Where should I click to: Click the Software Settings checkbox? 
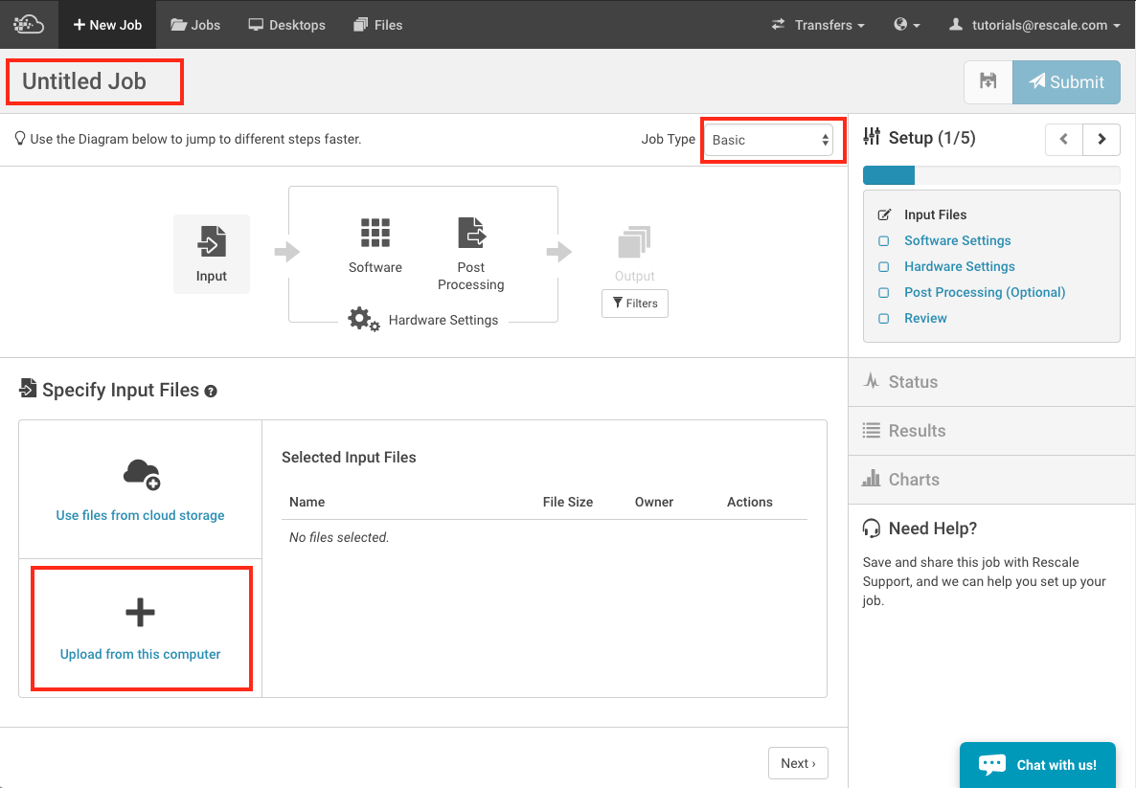883,241
